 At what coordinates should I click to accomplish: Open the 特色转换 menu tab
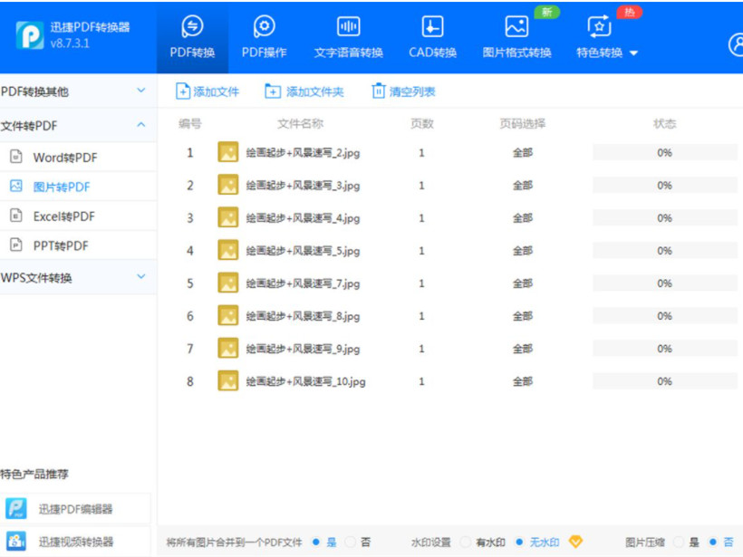[606, 37]
